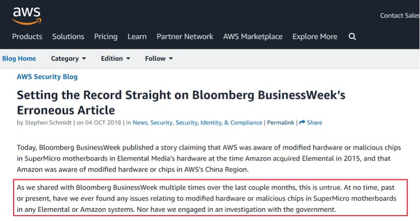Click the Contact Sales link

point(399,15)
